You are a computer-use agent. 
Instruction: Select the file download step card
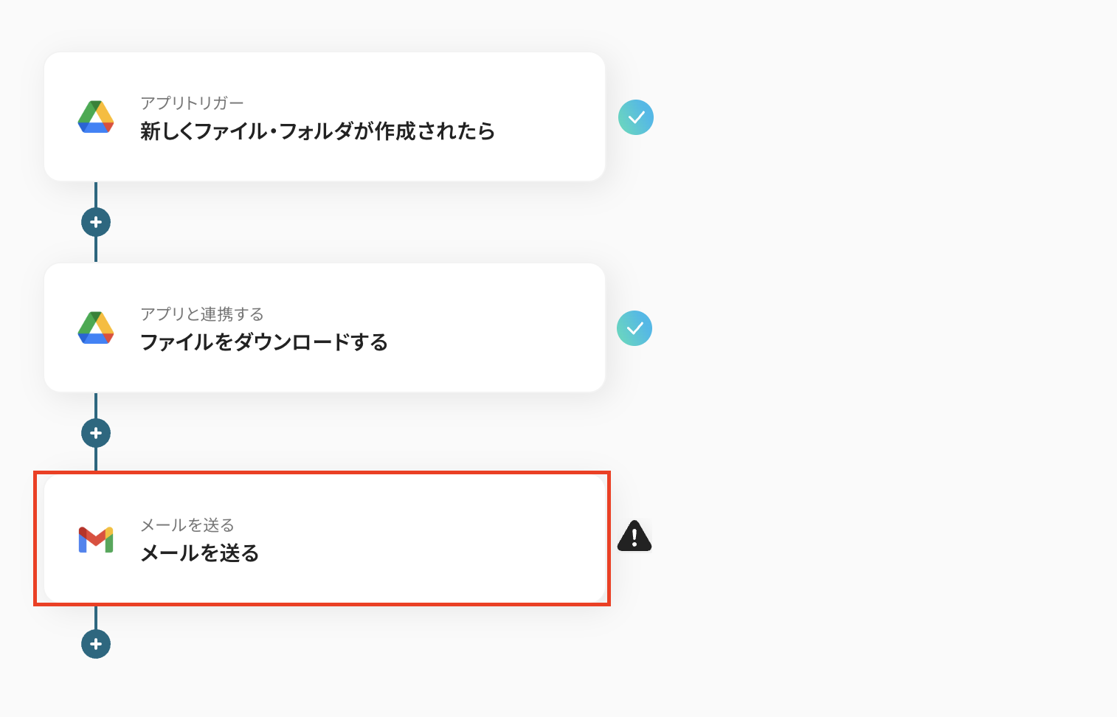(325, 328)
